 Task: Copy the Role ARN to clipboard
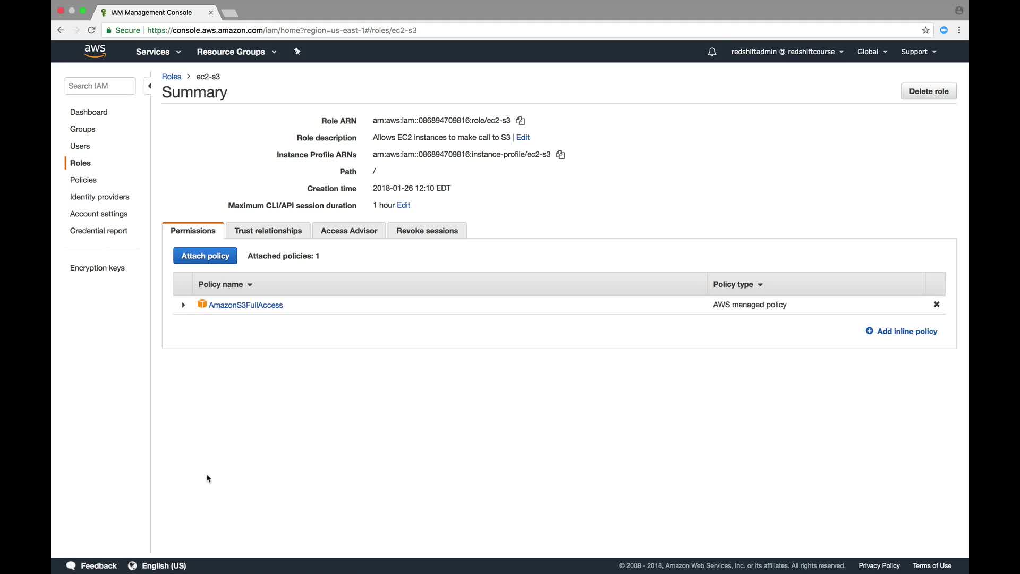520,121
